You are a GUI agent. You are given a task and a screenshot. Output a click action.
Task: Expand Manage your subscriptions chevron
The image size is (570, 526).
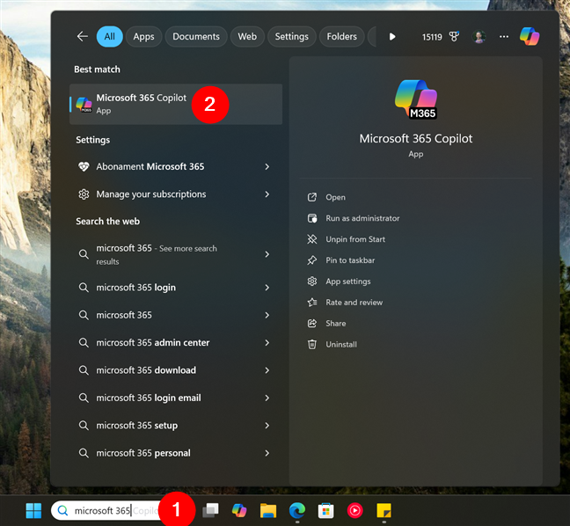point(267,194)
